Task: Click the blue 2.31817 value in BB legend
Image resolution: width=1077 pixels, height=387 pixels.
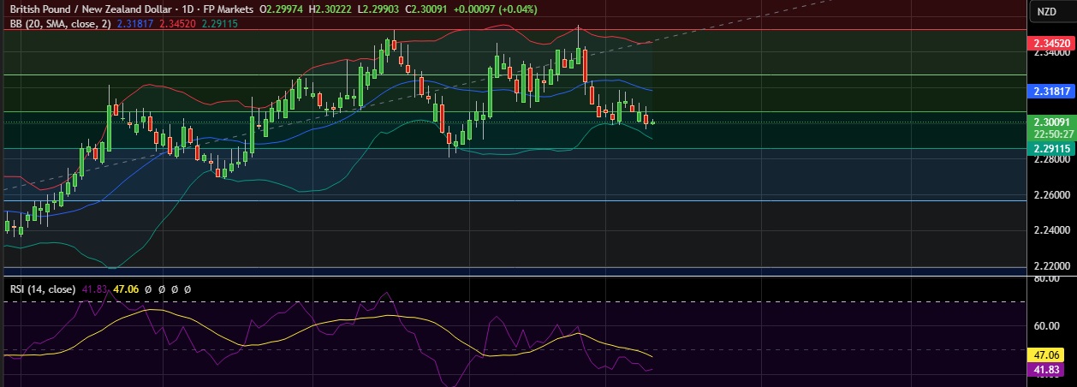Action: pyautogui.click(x=140, y=25)
